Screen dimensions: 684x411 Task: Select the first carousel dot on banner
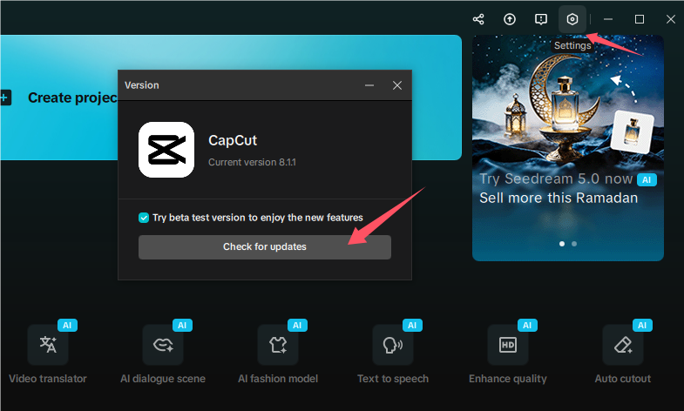pyautogui.click(x=562, y=244)
